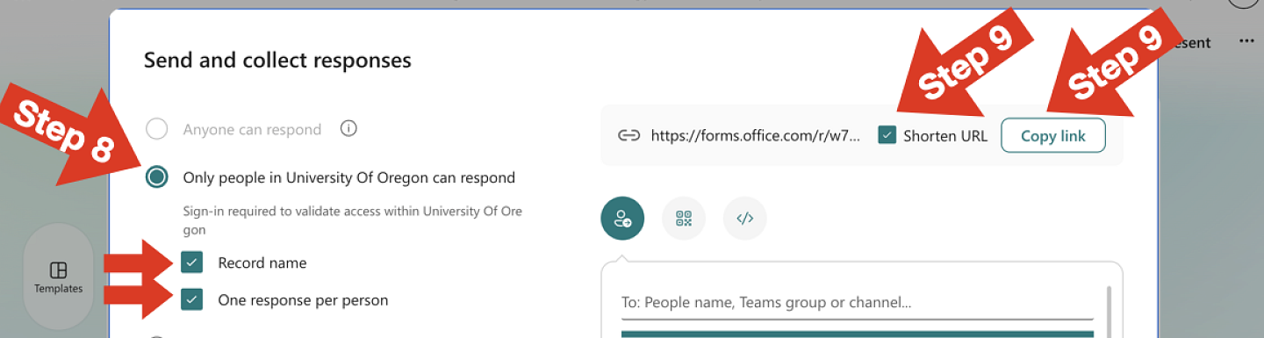
Task: Click the 'Send and collect responses' heading
Action: point(277,61)
